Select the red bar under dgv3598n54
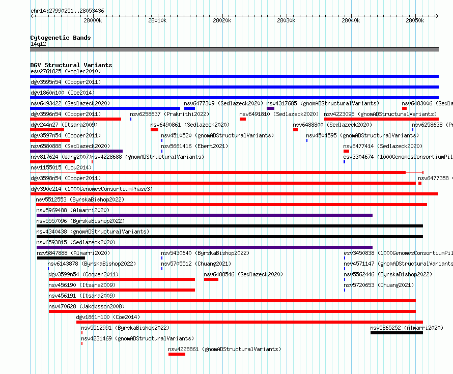This screenshot has height=374, width=453. coord(223,183)
